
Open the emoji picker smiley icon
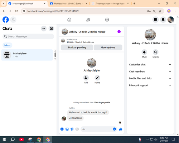114,129
